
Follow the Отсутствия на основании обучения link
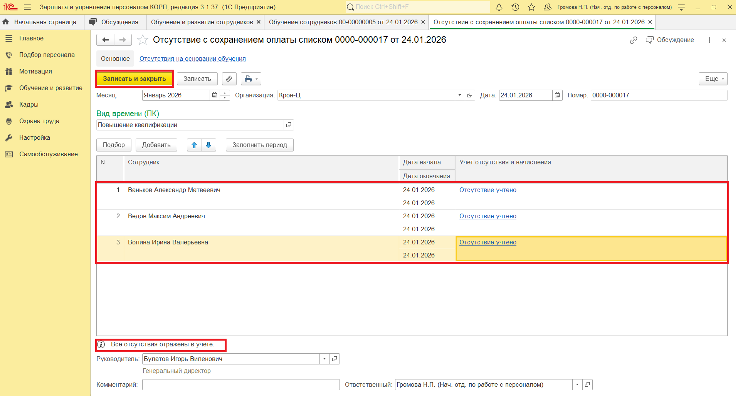(192, 59)
